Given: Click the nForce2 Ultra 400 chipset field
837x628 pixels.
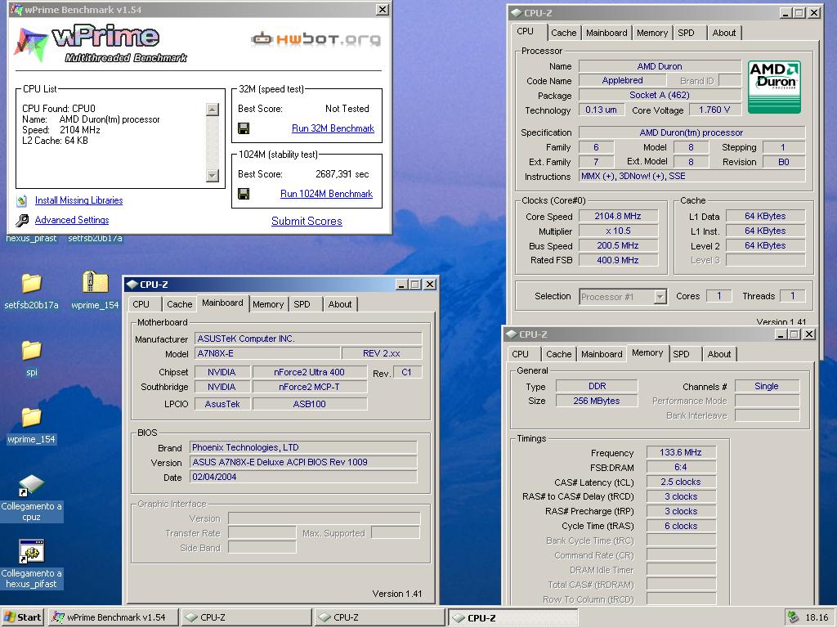Looking at the screenshot, I should pos(310,372).
